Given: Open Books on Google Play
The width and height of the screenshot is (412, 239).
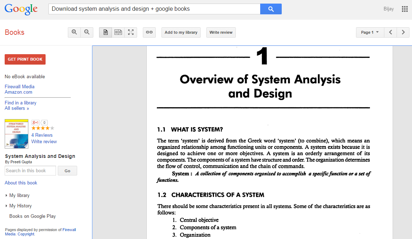Looking at the screenshot, I should (x=33, y=216).
